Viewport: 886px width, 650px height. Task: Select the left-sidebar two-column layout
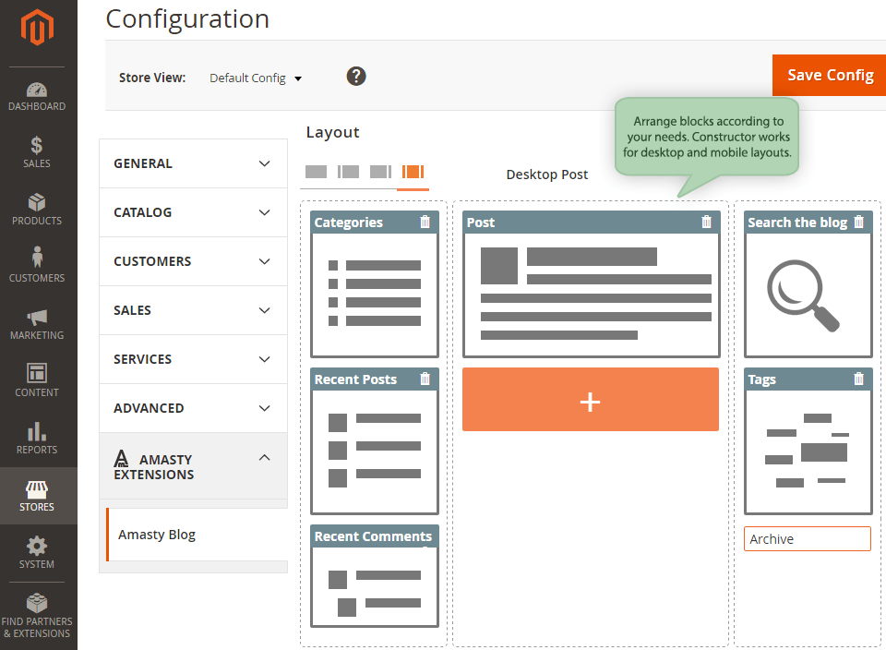pos(348,172)
